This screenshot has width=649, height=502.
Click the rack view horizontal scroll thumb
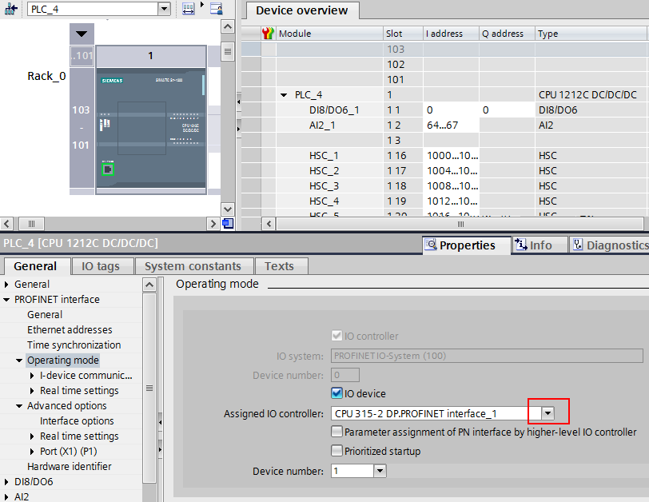point(31,224)
